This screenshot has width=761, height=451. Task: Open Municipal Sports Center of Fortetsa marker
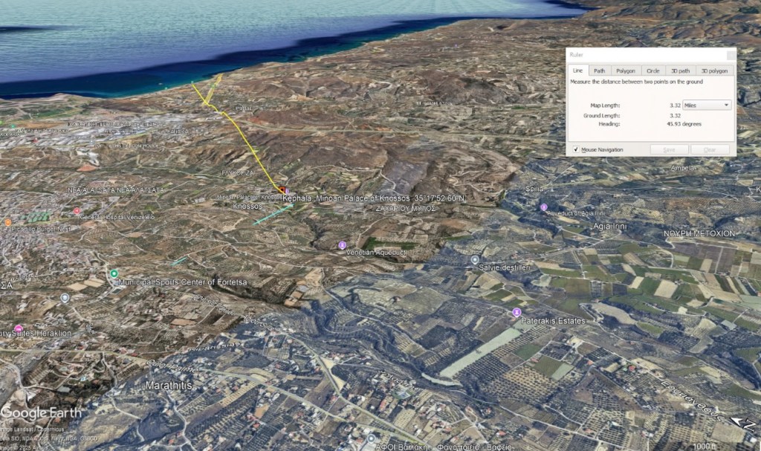114,273
